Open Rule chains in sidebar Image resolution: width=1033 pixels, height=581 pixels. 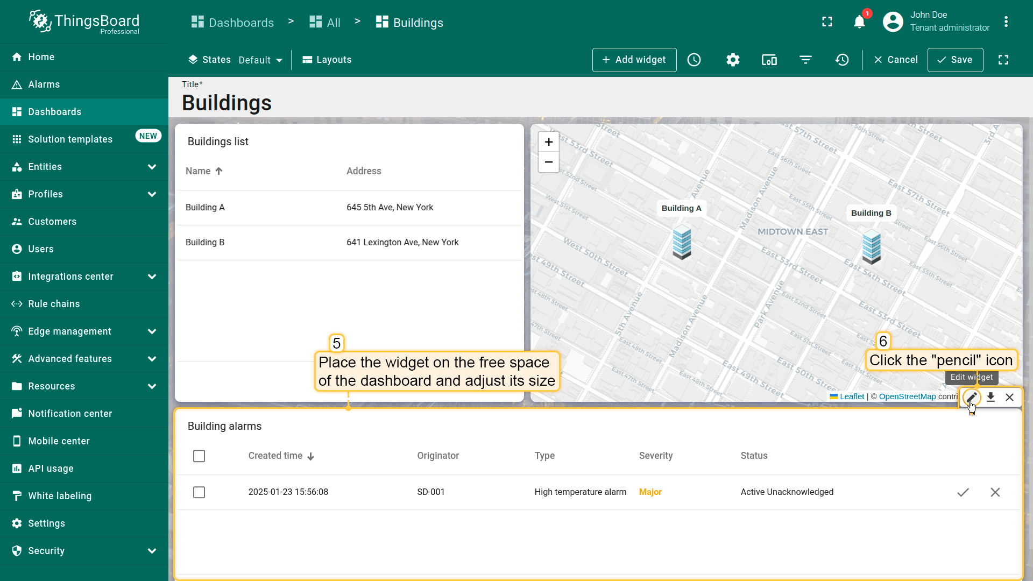coord(54,304)
